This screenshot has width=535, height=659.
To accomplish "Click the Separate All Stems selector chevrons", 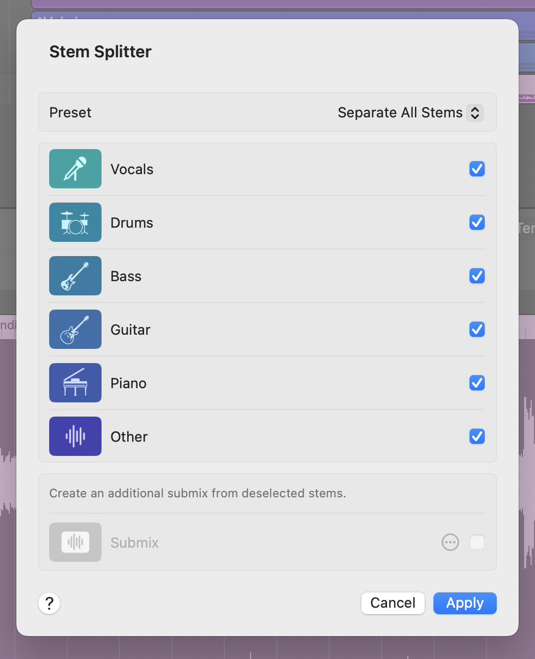I will pyautogui.click(x=475, y=112).
